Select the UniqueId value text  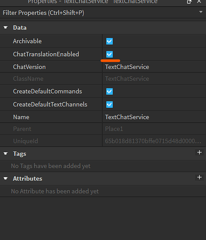point(153,141)
